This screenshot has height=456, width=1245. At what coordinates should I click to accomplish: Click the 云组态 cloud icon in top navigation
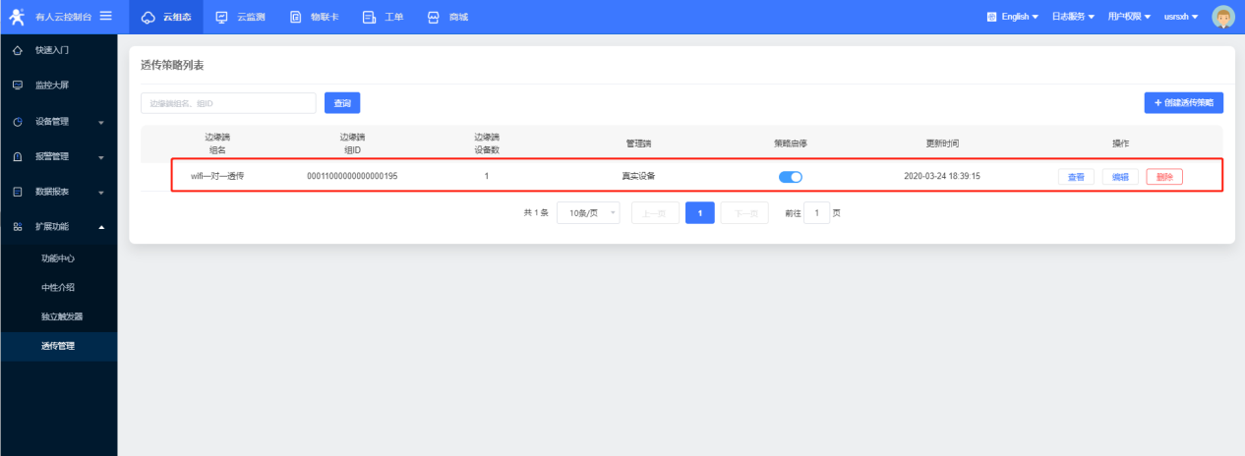coord(148,17)
